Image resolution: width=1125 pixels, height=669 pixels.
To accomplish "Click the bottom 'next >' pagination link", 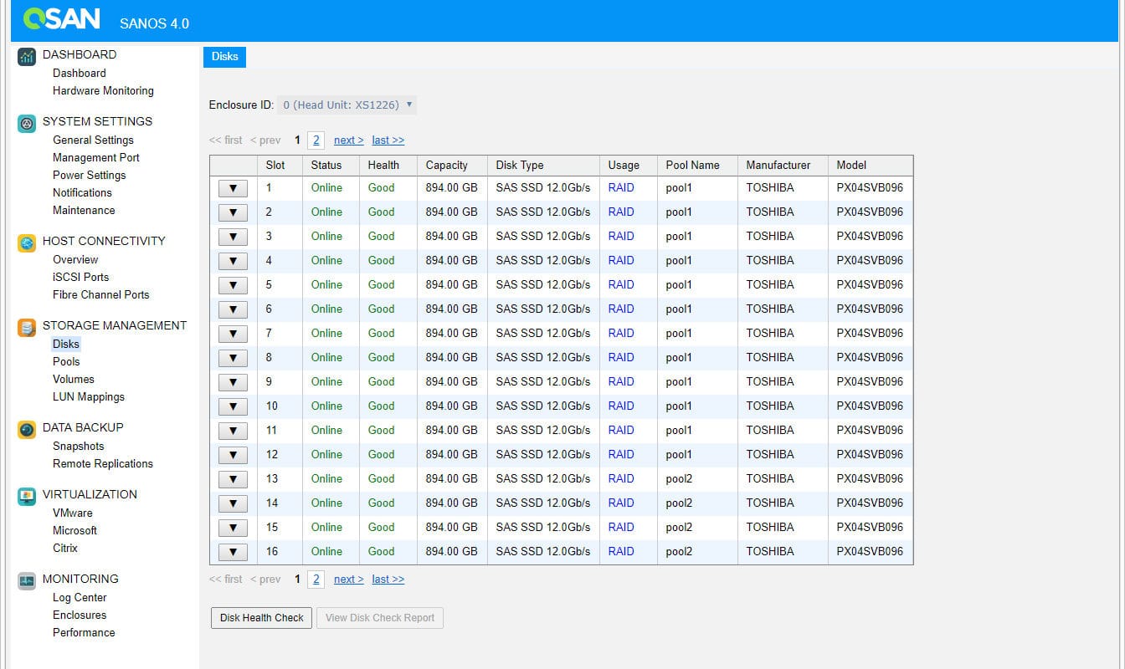I will [x=349, y=579].
